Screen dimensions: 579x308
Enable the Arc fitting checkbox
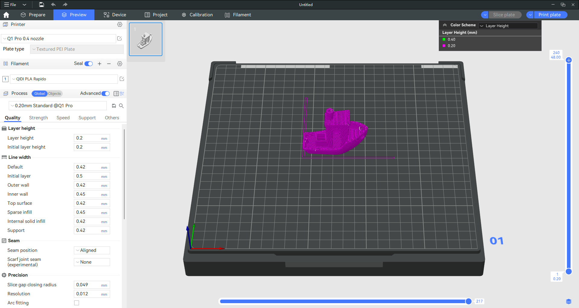point(77,303)
